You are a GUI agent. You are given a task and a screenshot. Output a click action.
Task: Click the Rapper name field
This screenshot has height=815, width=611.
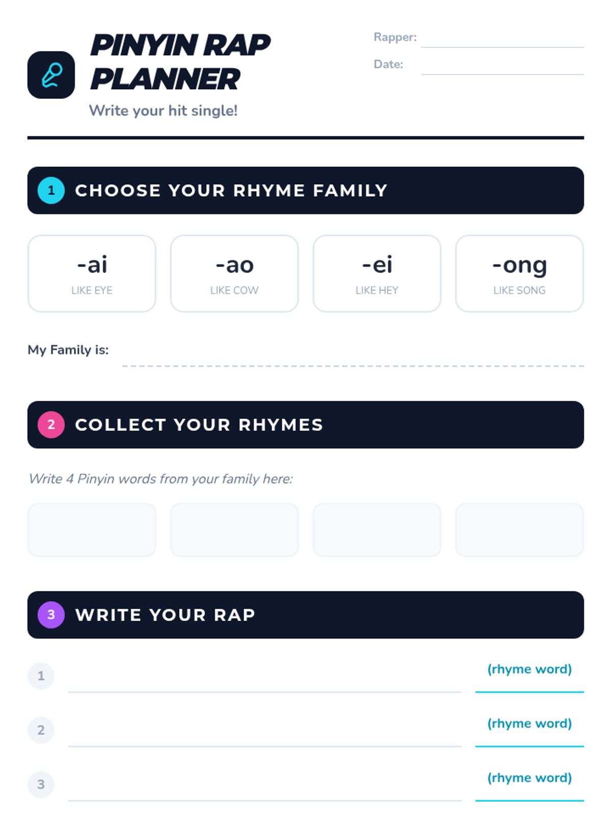[502, 39]
